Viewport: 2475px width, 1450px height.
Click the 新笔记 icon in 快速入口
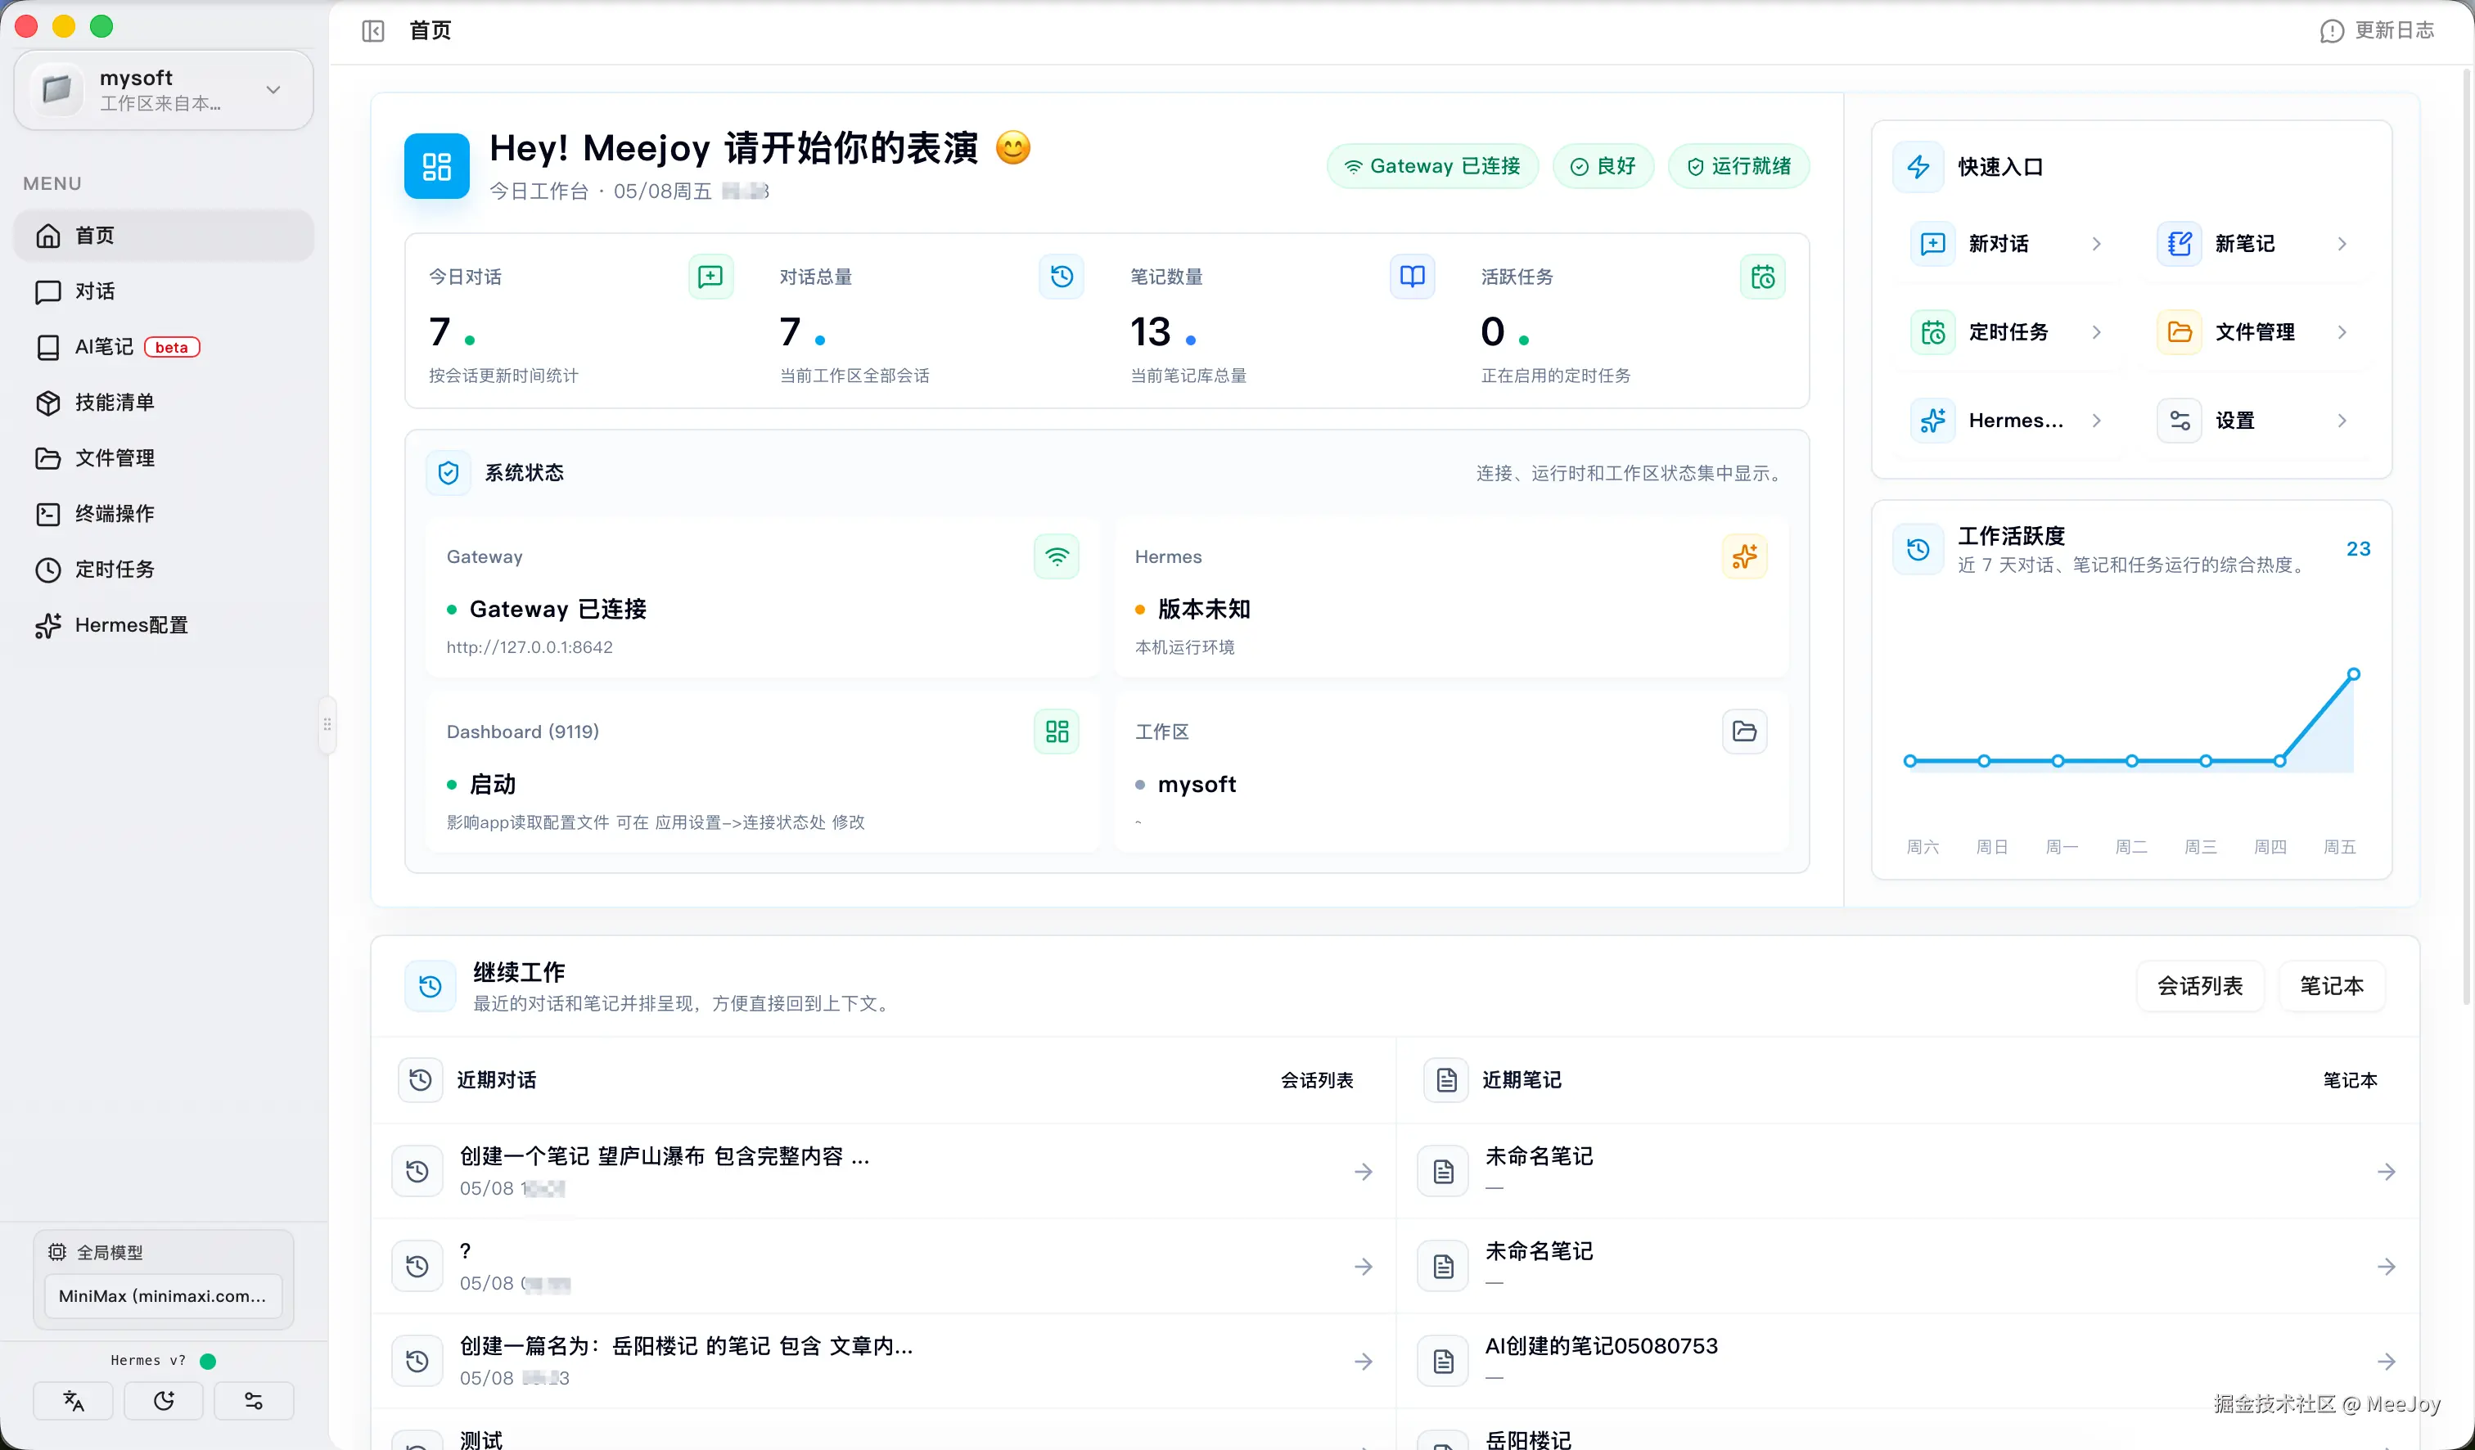[x=2179, y=244]
